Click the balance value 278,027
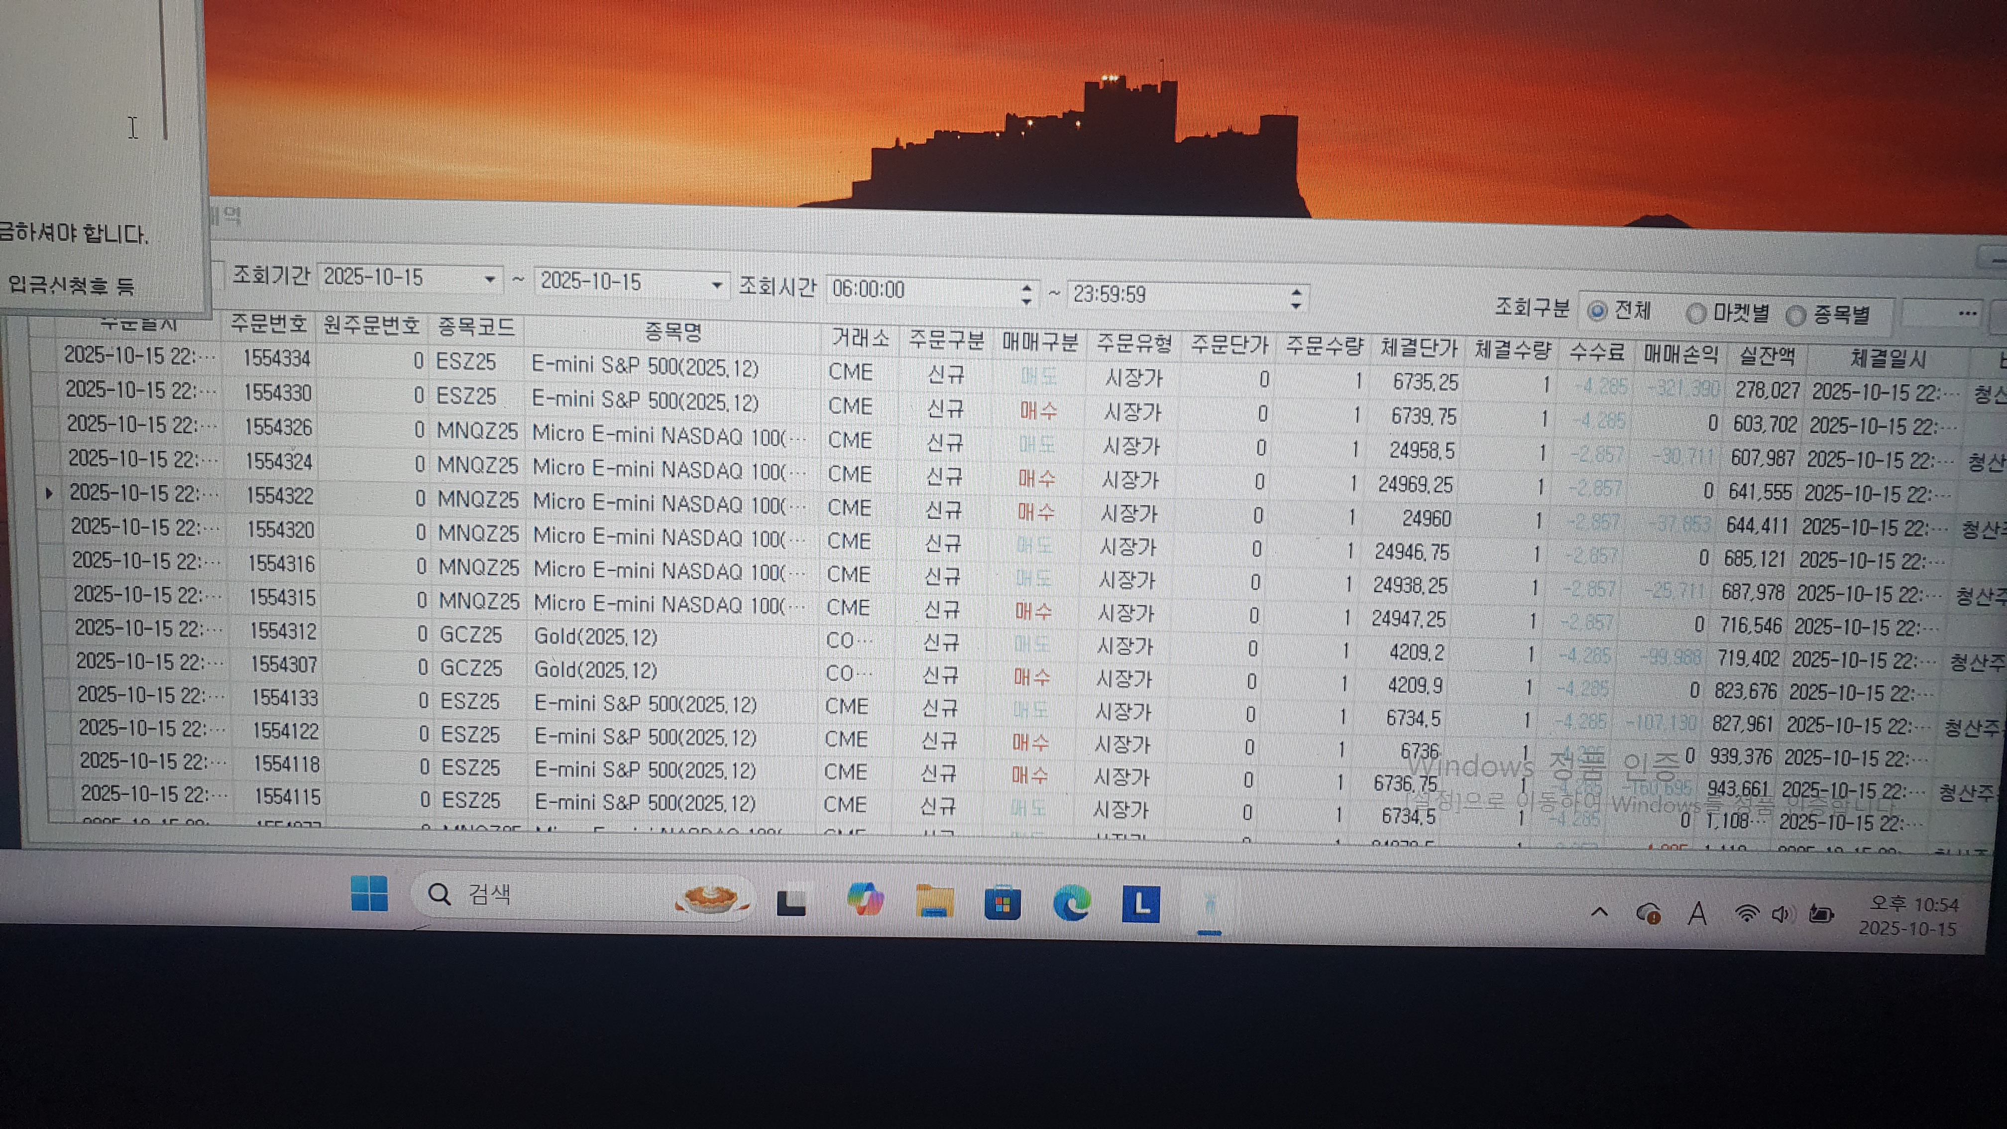The height and width of the screenshot is (1129, 2007). pos(1767,390)
